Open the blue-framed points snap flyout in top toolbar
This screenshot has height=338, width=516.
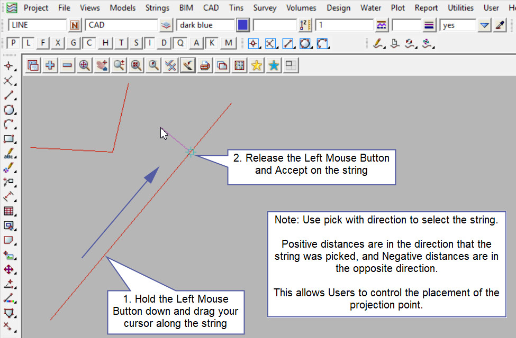click(254, 43)
